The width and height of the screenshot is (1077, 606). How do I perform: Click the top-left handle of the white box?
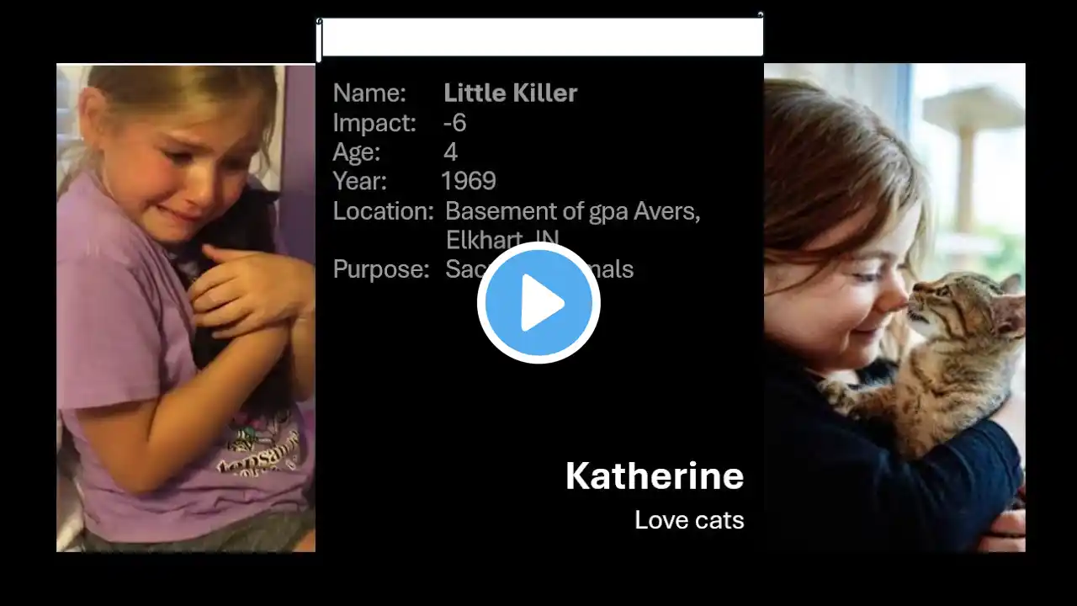(x=319, y=19)
